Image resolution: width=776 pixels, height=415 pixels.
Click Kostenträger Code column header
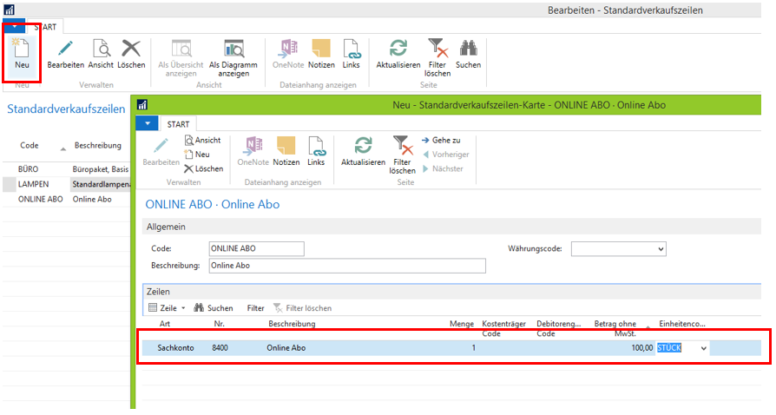(503, 328)
